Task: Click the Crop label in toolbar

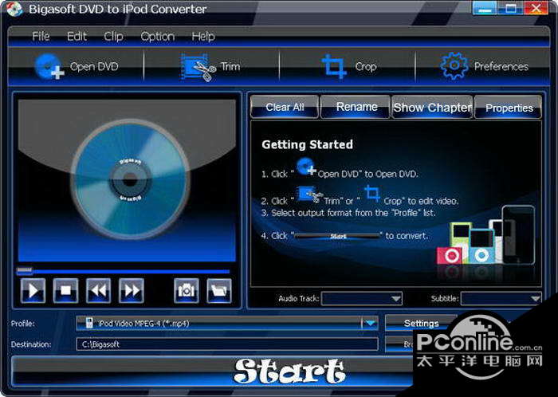Action: click(x=365, y=66)
